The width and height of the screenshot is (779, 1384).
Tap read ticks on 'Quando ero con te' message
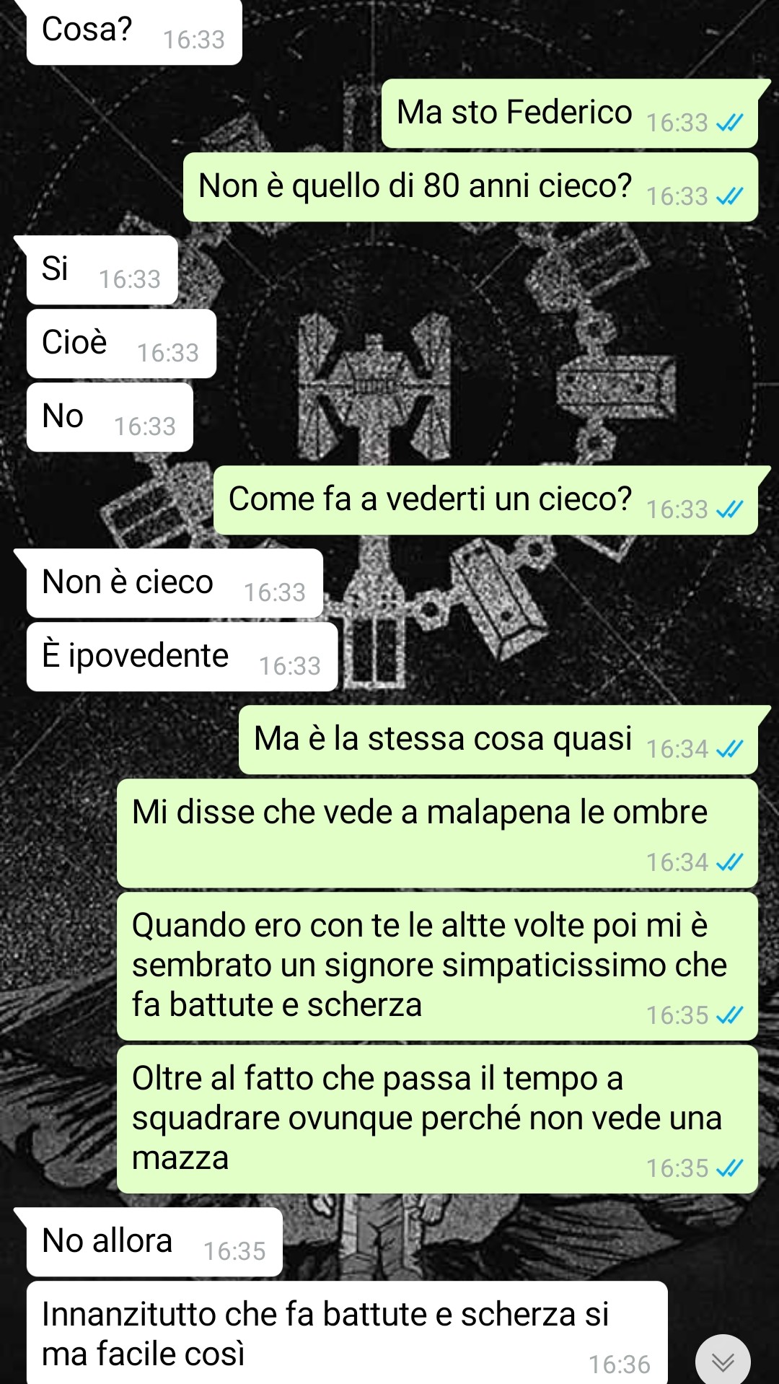[729, 1016]
